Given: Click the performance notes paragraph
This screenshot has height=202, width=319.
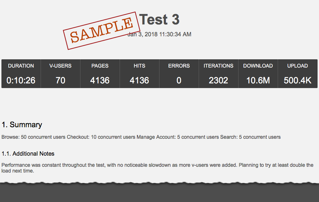Looking at the screenshot, I should click(x=157, y=168).
